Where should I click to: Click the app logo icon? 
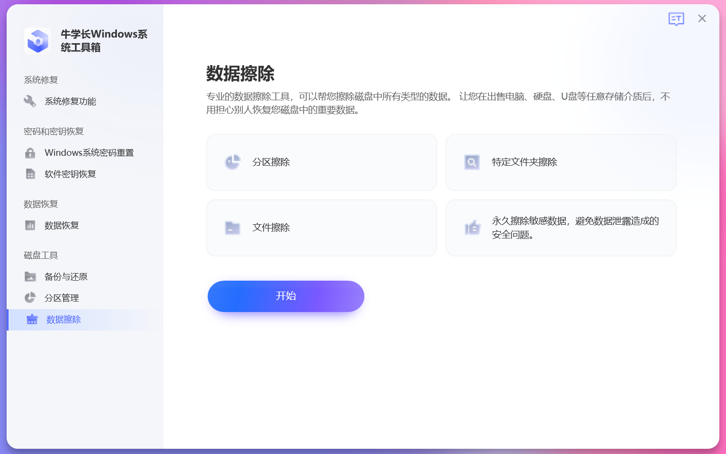click(38, 41)
